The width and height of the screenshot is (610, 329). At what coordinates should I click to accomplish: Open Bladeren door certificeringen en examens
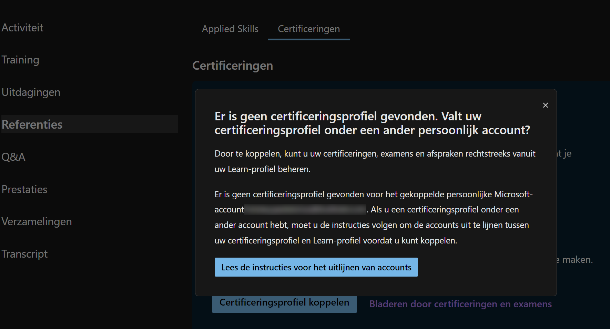460,304
